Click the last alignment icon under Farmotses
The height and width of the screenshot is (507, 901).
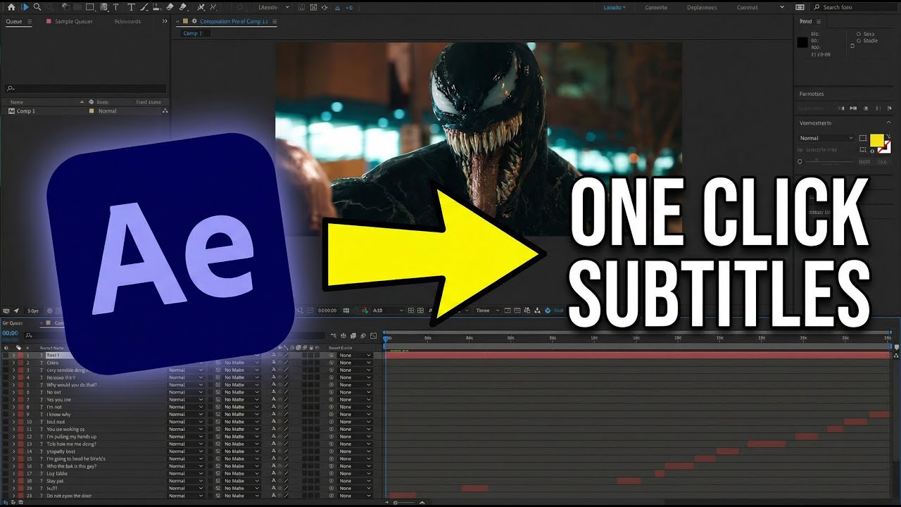(x=890, y=108)
